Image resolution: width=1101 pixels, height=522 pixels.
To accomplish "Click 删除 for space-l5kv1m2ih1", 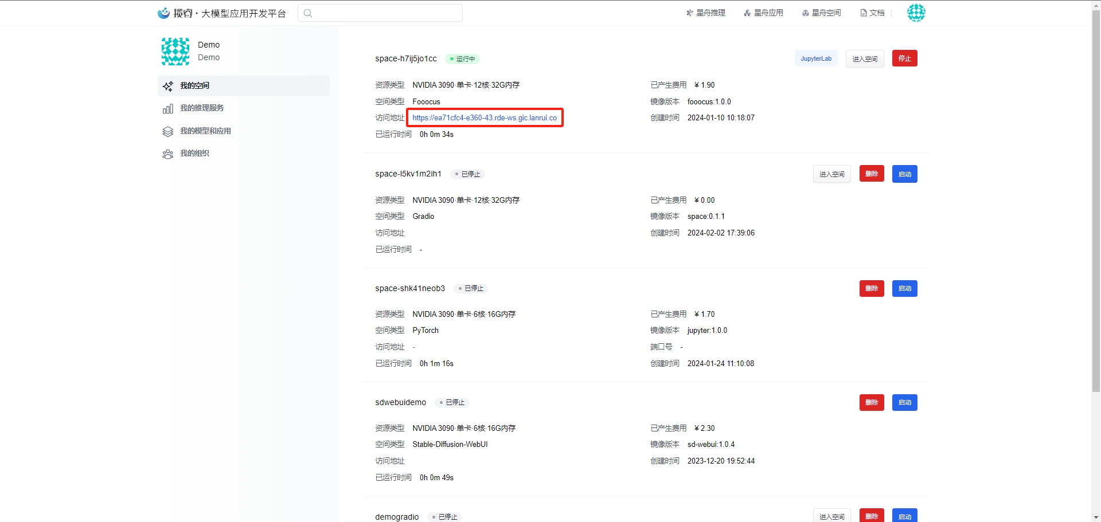I will [x=872, y=174].
